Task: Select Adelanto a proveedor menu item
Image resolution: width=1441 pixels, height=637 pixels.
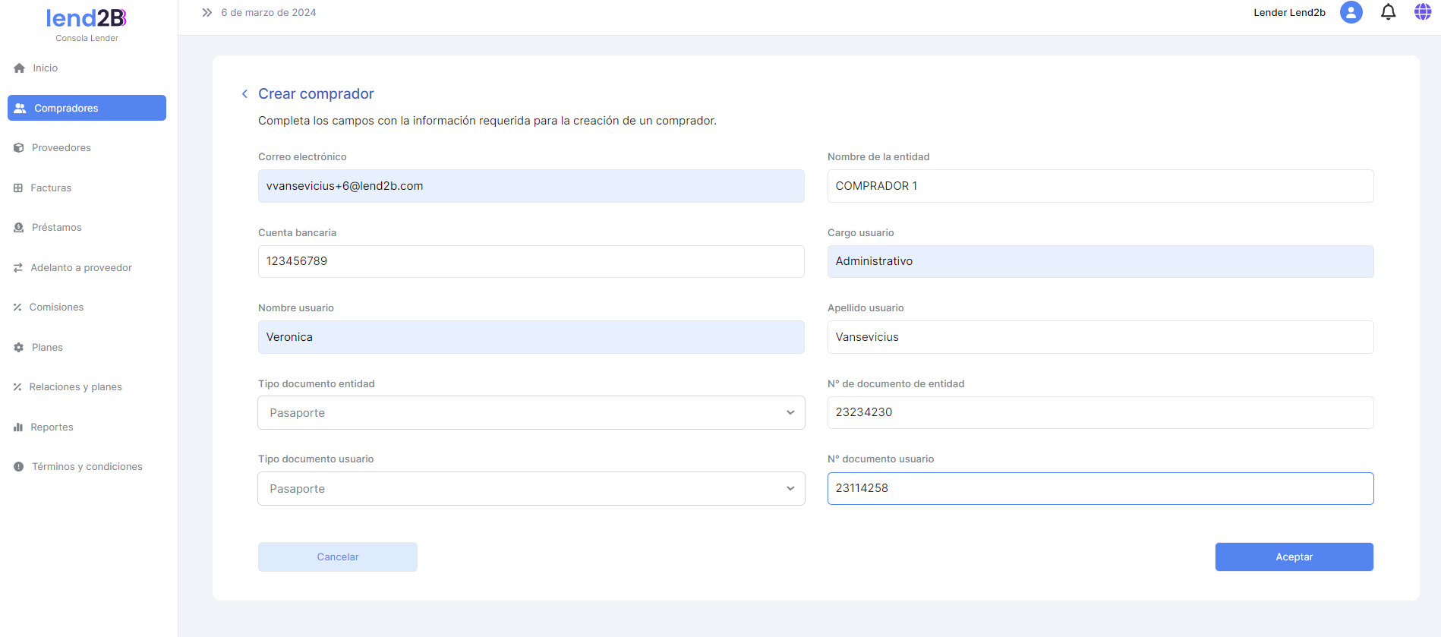Action: [80, 268]
